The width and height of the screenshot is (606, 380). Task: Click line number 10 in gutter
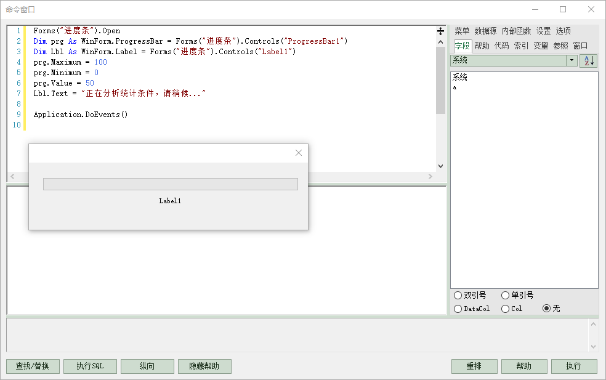pyautogui.click(x=17, y=125)
